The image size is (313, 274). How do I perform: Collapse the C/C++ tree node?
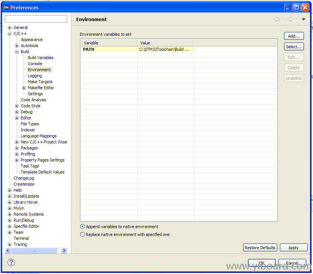(x=10, y=33)
